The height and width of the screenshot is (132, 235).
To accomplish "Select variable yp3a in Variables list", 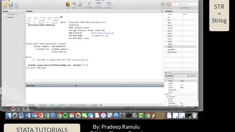I will 170,41.
